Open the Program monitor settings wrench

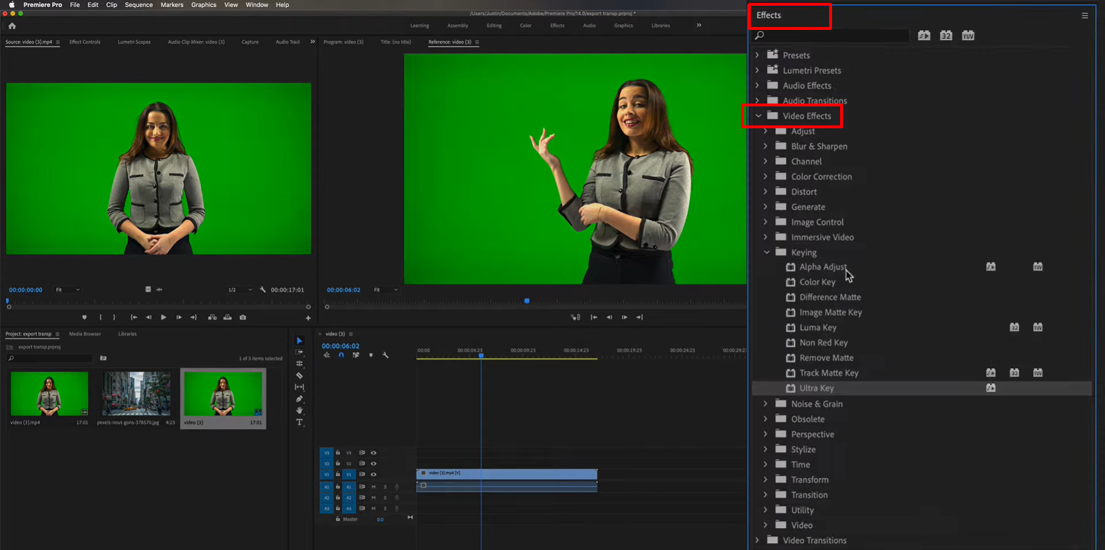pyautogui.click(x=262, y=289)
